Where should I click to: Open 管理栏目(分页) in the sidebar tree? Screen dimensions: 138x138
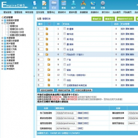(17, 29)
